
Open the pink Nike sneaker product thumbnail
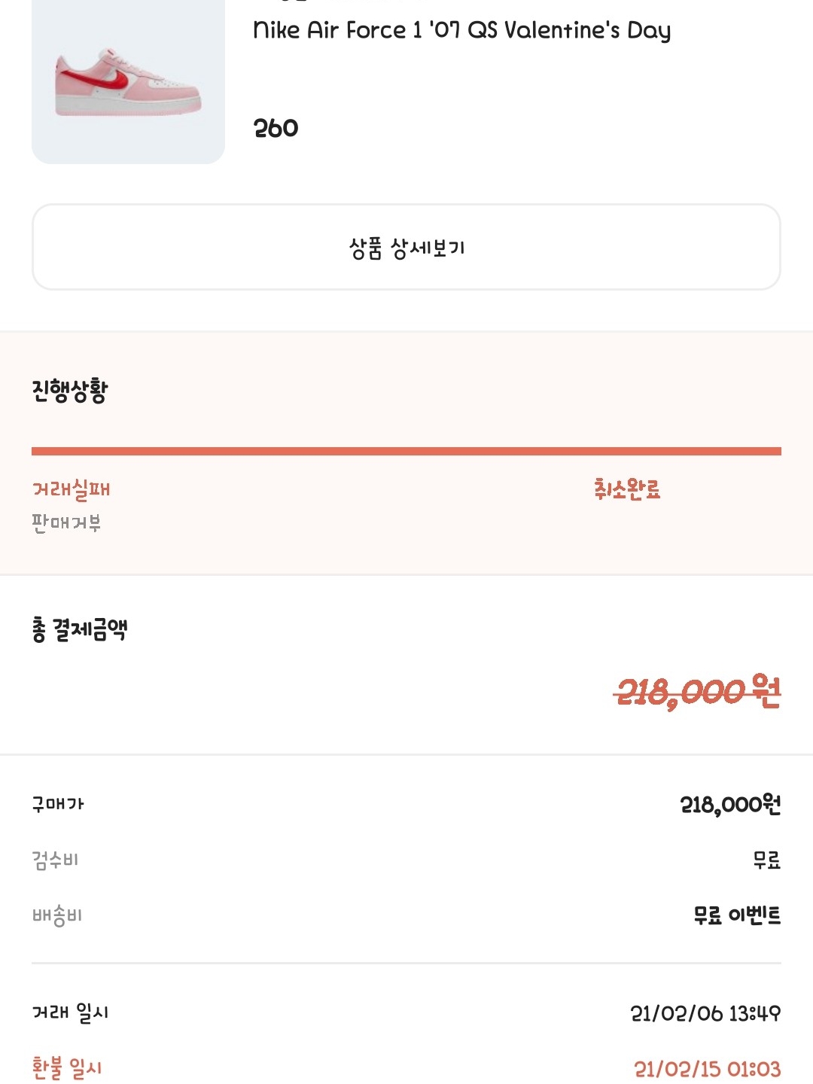coord(128,81)
